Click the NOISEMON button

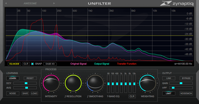(x=186, y=93)
